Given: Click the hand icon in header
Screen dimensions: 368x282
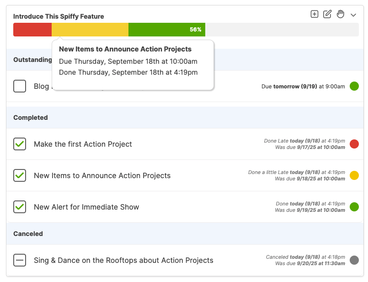Looking at the screenshot, I should (340, 14).
